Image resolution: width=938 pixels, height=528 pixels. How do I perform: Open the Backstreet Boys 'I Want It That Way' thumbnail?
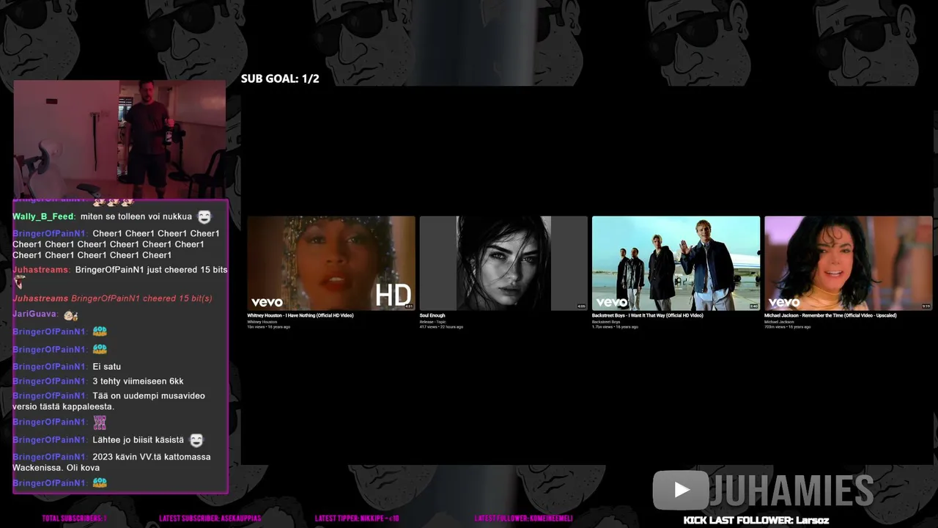(676, 263)
